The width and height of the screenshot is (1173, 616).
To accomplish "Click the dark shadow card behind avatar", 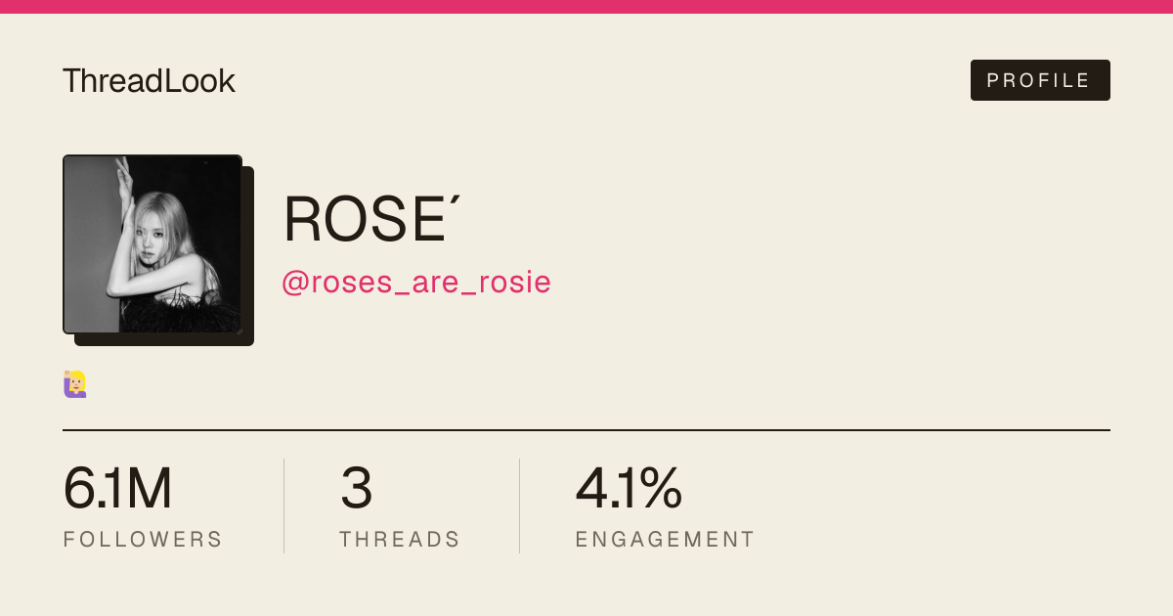I will (248, 256).
